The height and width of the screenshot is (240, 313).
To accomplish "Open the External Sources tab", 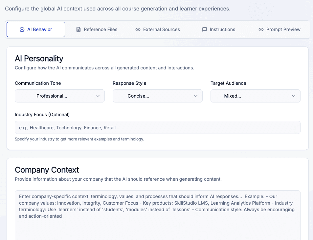I will [x=161, y=29].
